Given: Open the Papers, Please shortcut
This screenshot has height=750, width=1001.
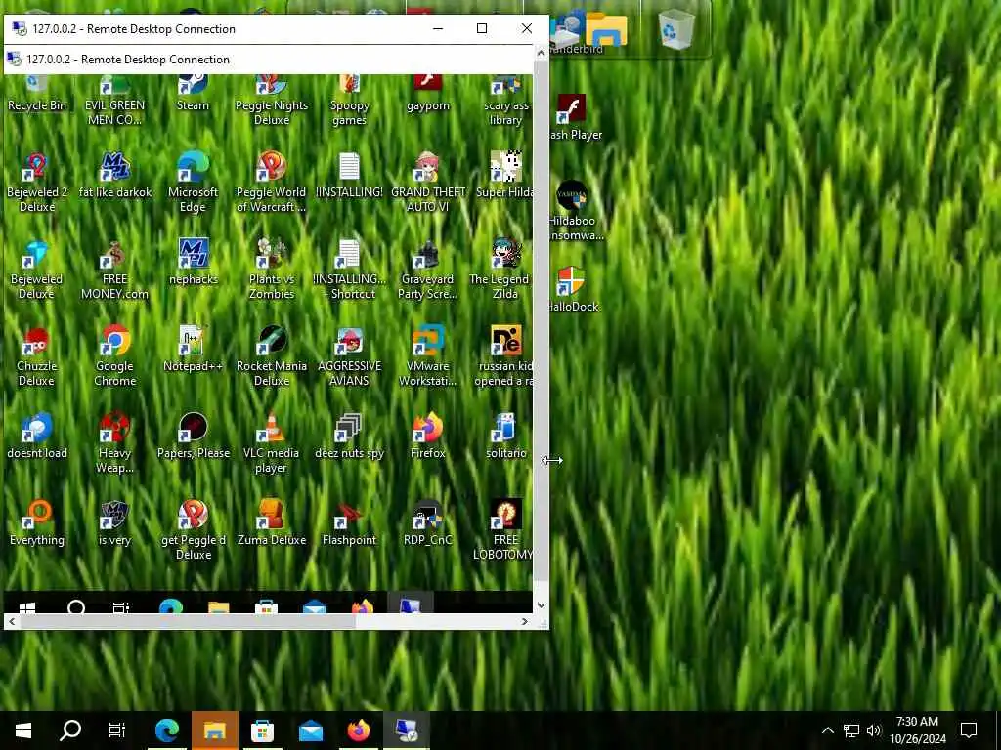Looking at the screenshot, I should tap(193, 437).
